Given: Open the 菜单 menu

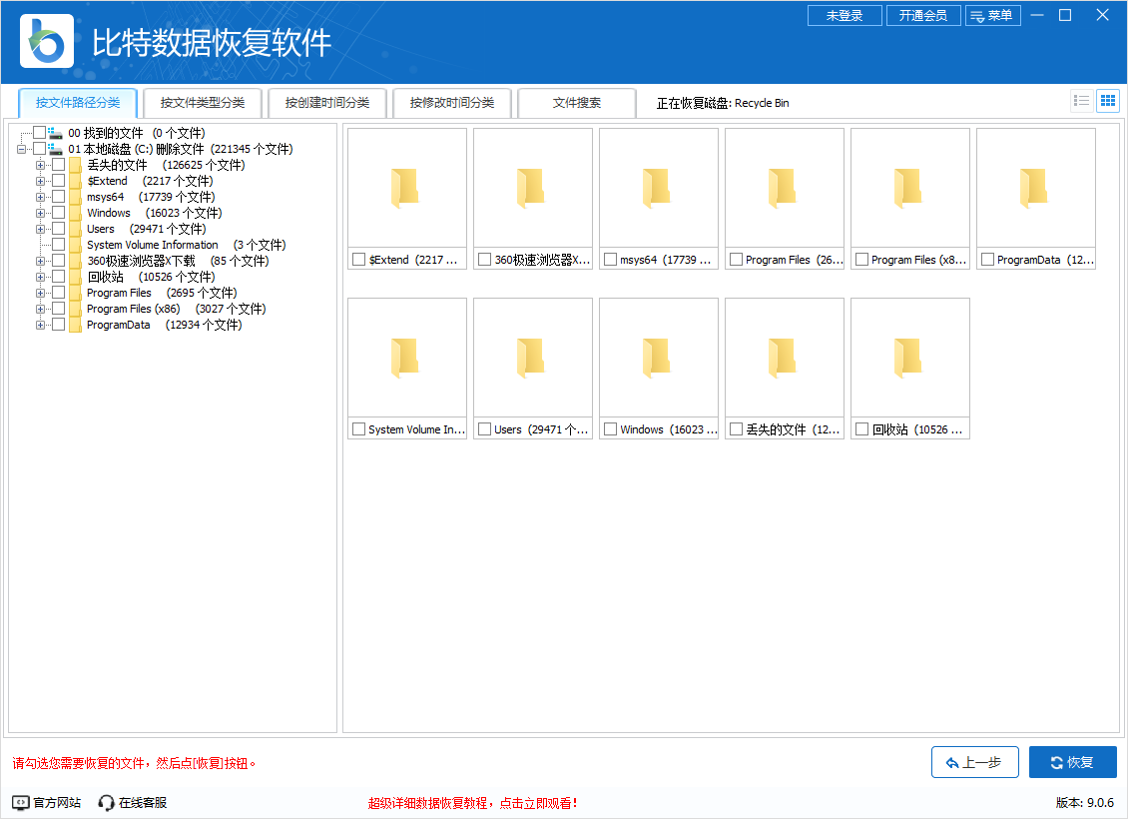Looking at the screenshot, I should (993, 15).
